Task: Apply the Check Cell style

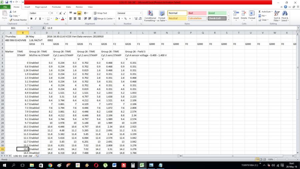Action: [217, 19]
